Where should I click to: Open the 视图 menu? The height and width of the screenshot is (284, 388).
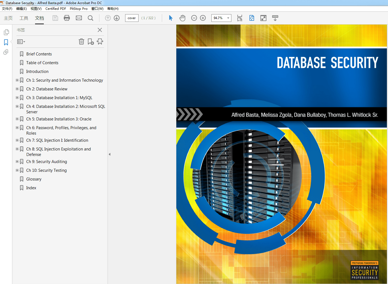coord(36,8)
